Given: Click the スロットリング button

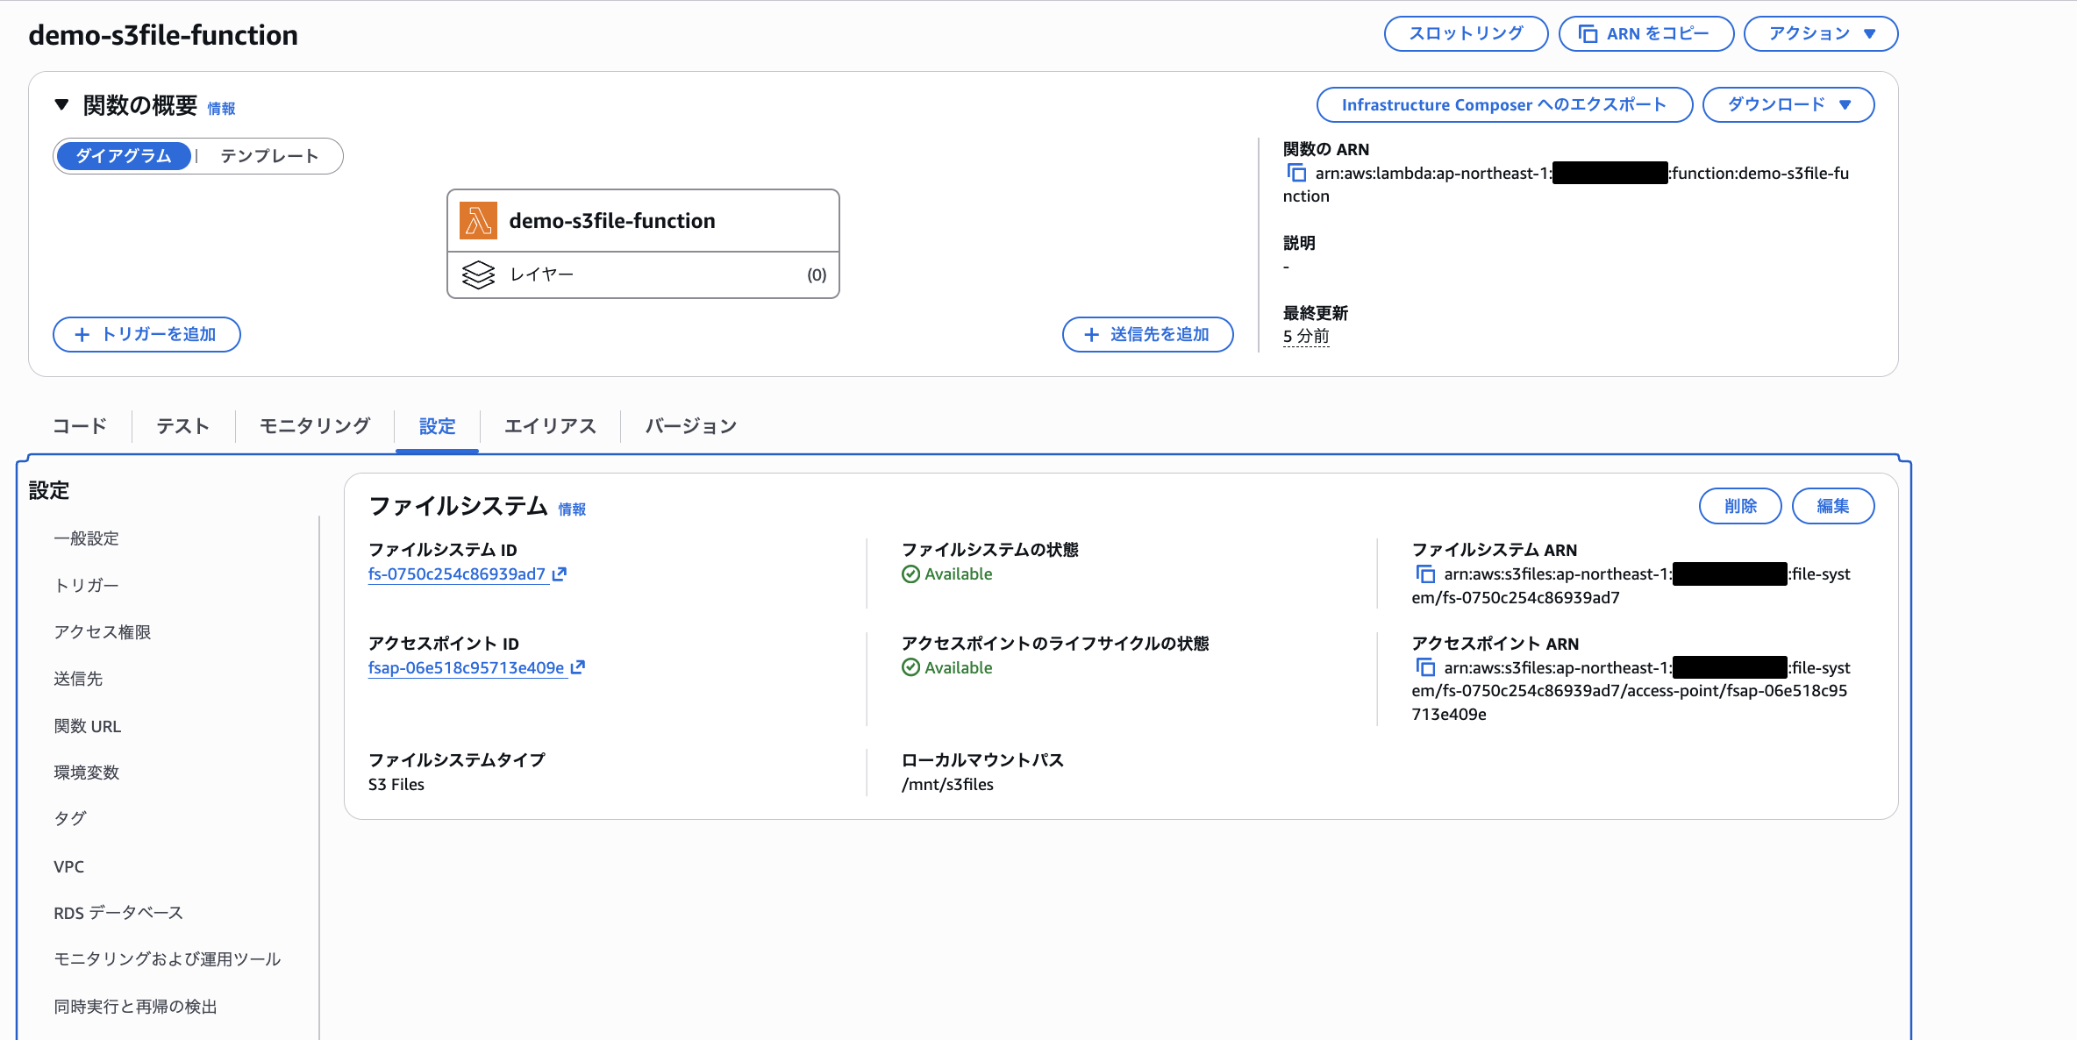Looking at the screenshot, I should pos(1465,33).
